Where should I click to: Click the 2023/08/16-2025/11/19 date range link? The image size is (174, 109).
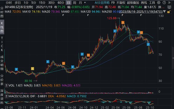141,12
